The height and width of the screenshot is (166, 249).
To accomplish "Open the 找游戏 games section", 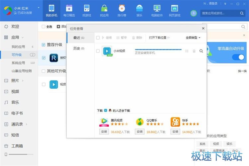I will [87, 11].
